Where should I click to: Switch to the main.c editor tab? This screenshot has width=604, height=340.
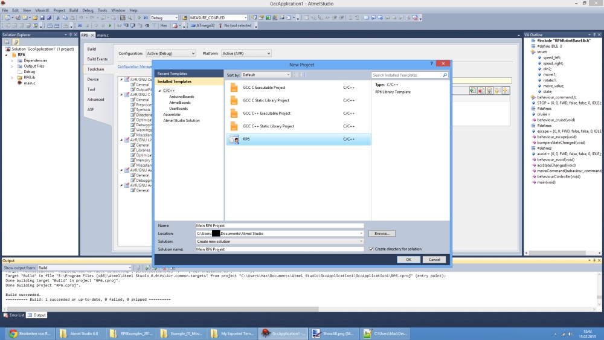(x=103, y=36)
